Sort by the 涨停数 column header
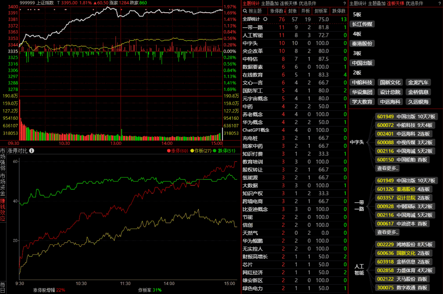 point(278,11)
